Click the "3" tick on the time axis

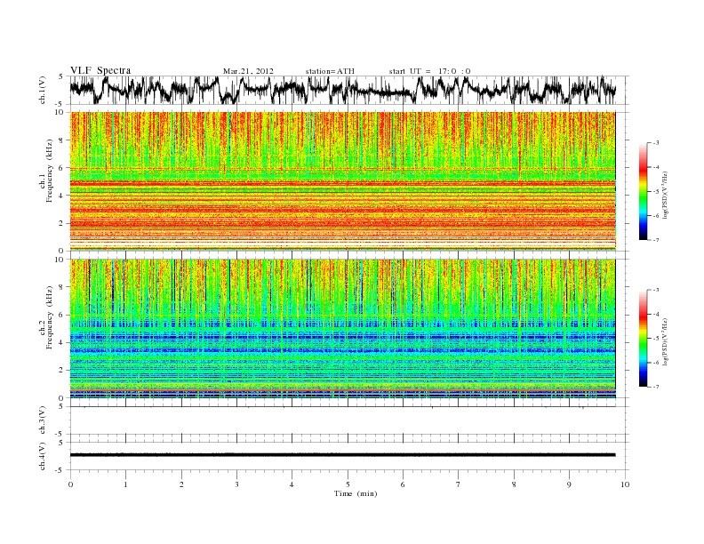coord(236,484)
